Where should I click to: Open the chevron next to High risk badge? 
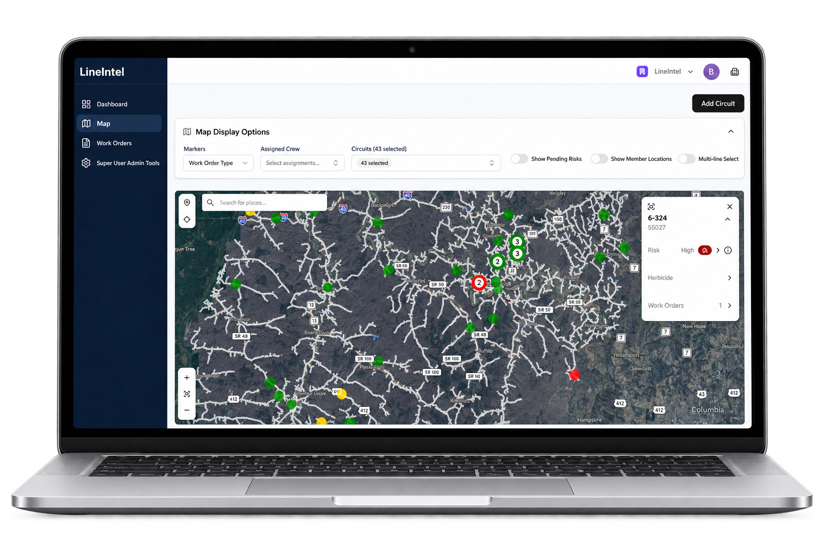718,250
